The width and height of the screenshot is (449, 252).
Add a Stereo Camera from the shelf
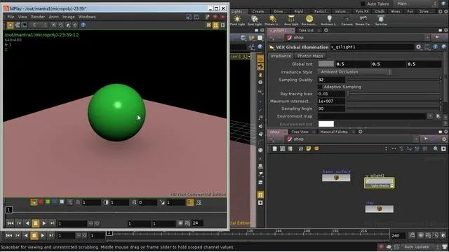[x=363, y=20]
